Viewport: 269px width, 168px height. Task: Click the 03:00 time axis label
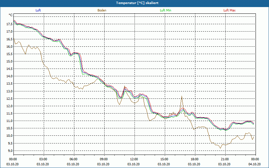click(44, 159)
